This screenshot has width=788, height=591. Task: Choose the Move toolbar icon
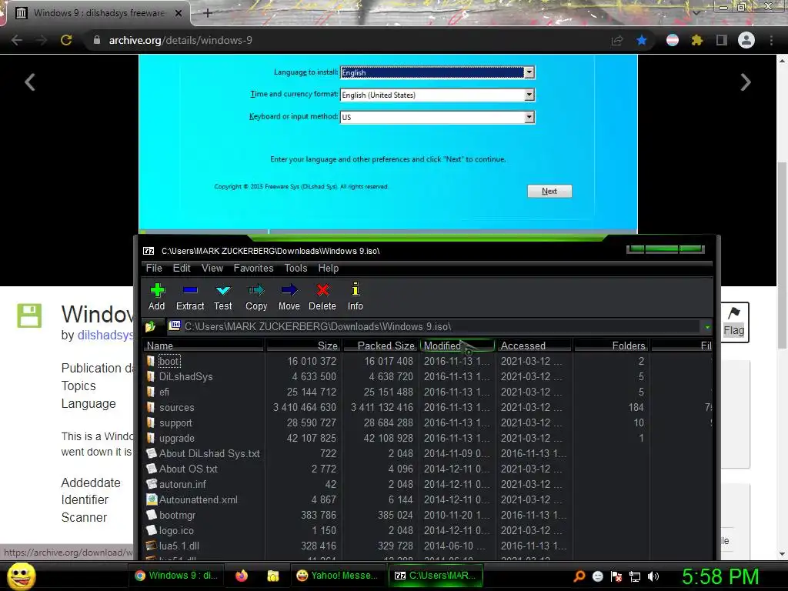(289, 296)
